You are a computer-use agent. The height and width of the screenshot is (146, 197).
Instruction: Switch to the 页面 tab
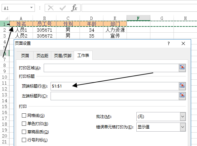point(25,56)
